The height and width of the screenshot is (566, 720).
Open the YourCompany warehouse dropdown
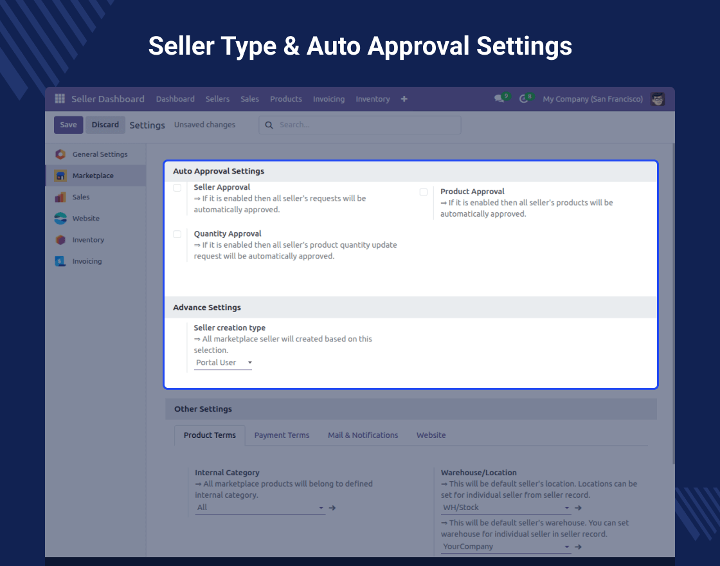[x=506, y=547]
